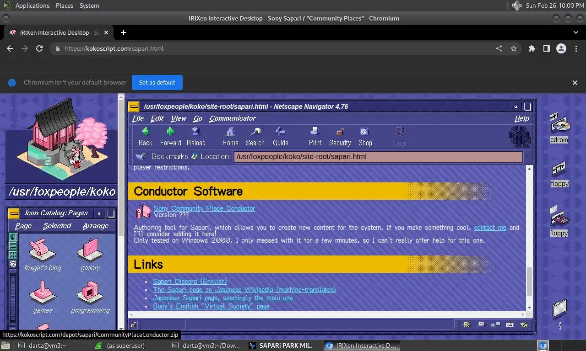Click the upper floppy desktop icon
The width and height of the screenshot is (586, 351).
click(559, 170)
